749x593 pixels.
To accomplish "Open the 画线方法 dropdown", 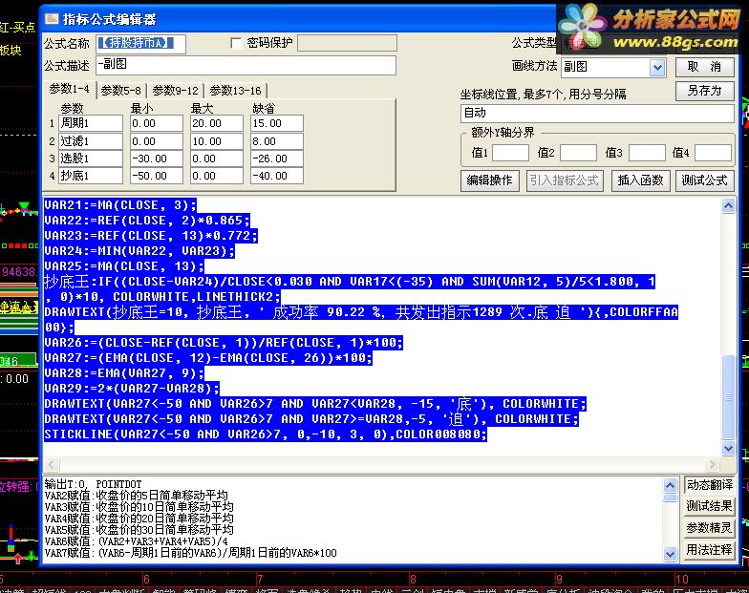I will click(657, 67).
